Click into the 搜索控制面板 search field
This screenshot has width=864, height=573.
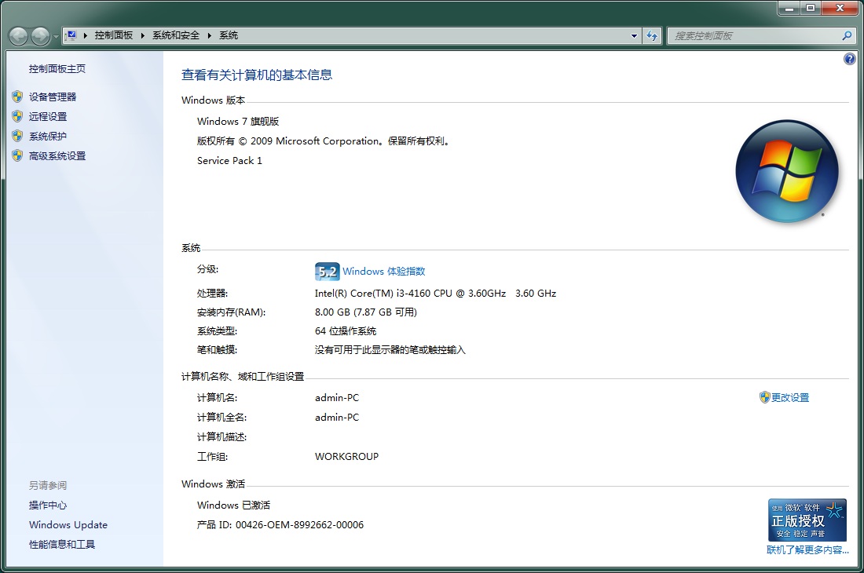tap(754, 35)
